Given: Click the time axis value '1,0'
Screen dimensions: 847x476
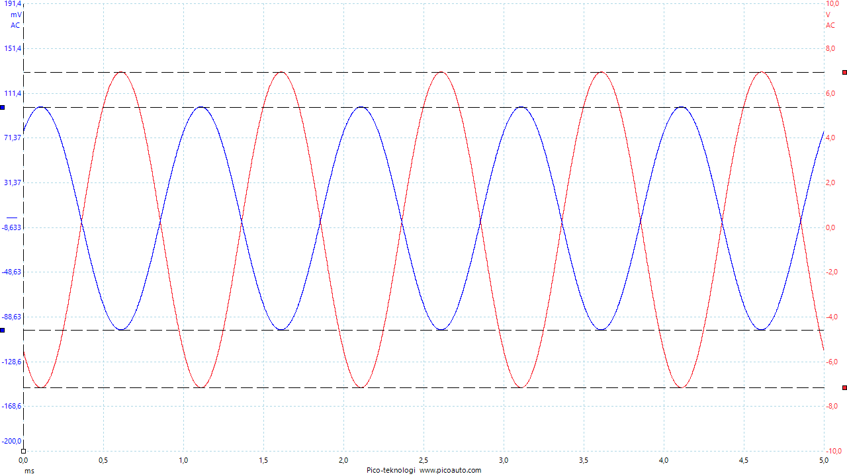Looking at the screenshot, I should click(x=183, y=459).
